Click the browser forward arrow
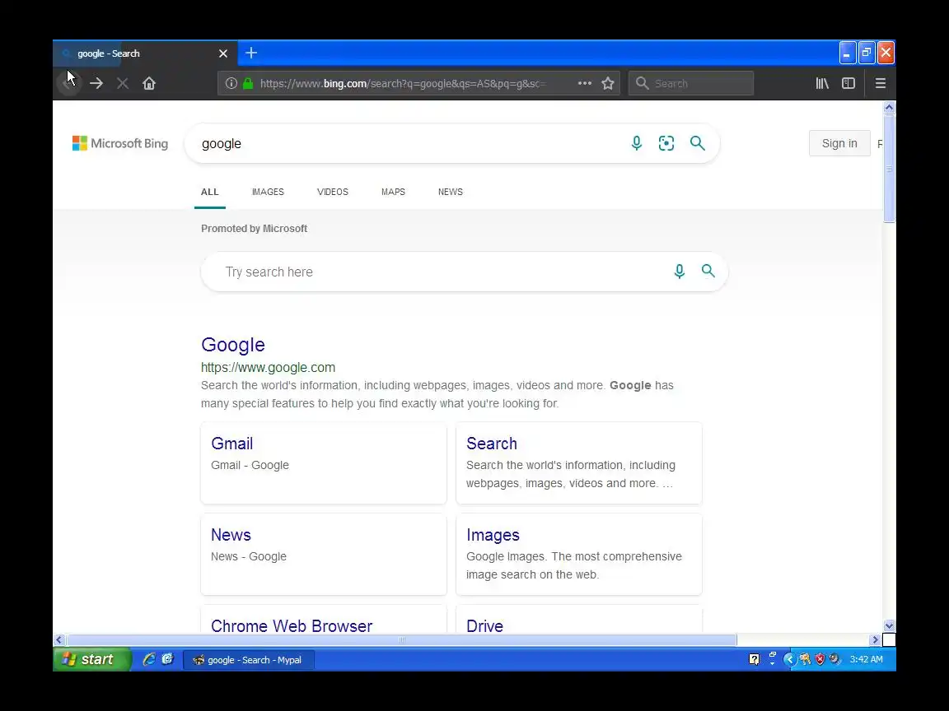The image size is (949, 711). point(96,83)
